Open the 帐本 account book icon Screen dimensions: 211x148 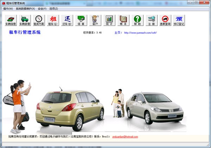pos(123,20)
